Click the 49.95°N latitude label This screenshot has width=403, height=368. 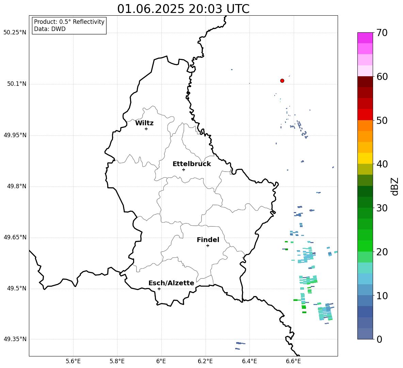(15, 135)
